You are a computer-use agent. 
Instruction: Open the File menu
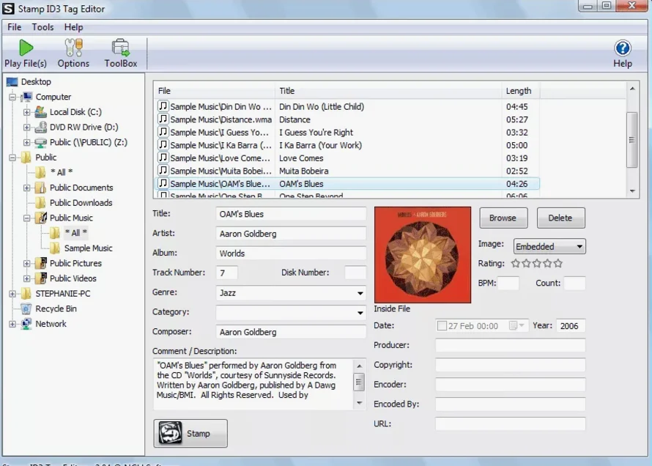pyautogui.click(x=14, y=27)
